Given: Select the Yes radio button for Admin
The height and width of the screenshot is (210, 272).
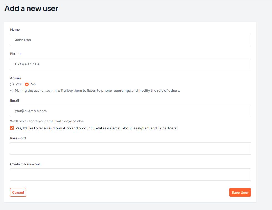Looking at the screenshot, I should (12, 84).
